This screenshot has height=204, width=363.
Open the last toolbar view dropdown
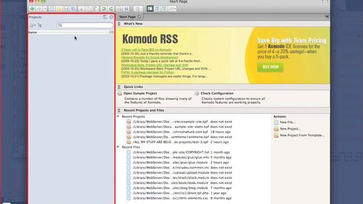(x=172, y=9)
